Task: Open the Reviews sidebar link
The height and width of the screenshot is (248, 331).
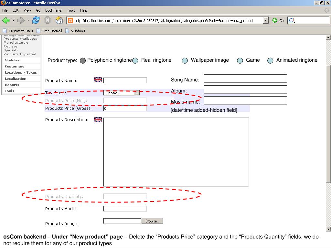Action: (11, 46)
